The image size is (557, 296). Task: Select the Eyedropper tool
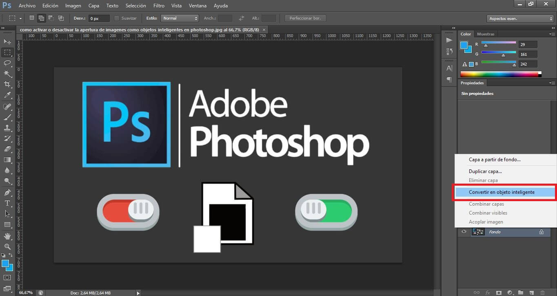[7, 95]
